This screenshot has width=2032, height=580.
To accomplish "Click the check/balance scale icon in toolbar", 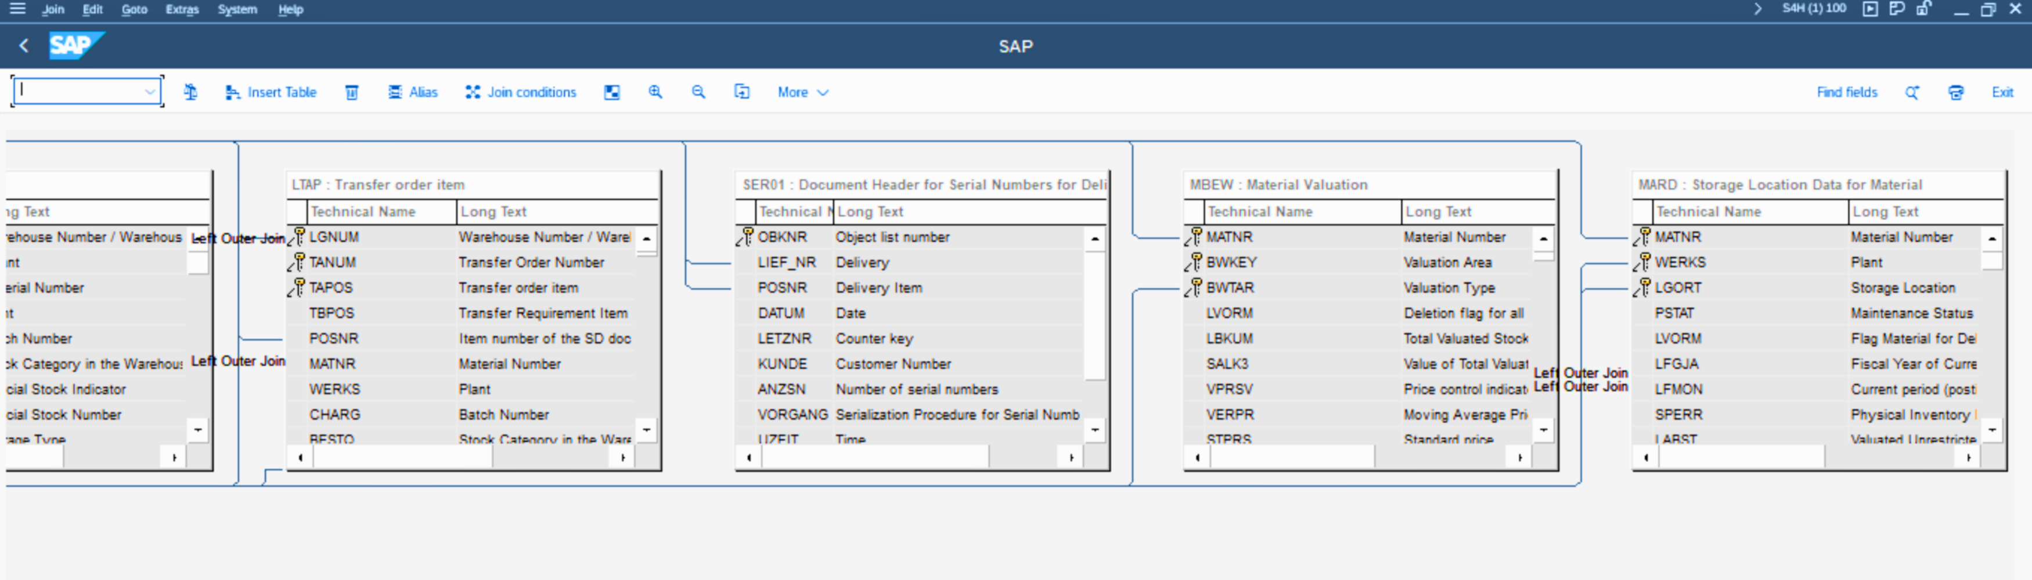I will pyautogui.click(x=190, y=92).
